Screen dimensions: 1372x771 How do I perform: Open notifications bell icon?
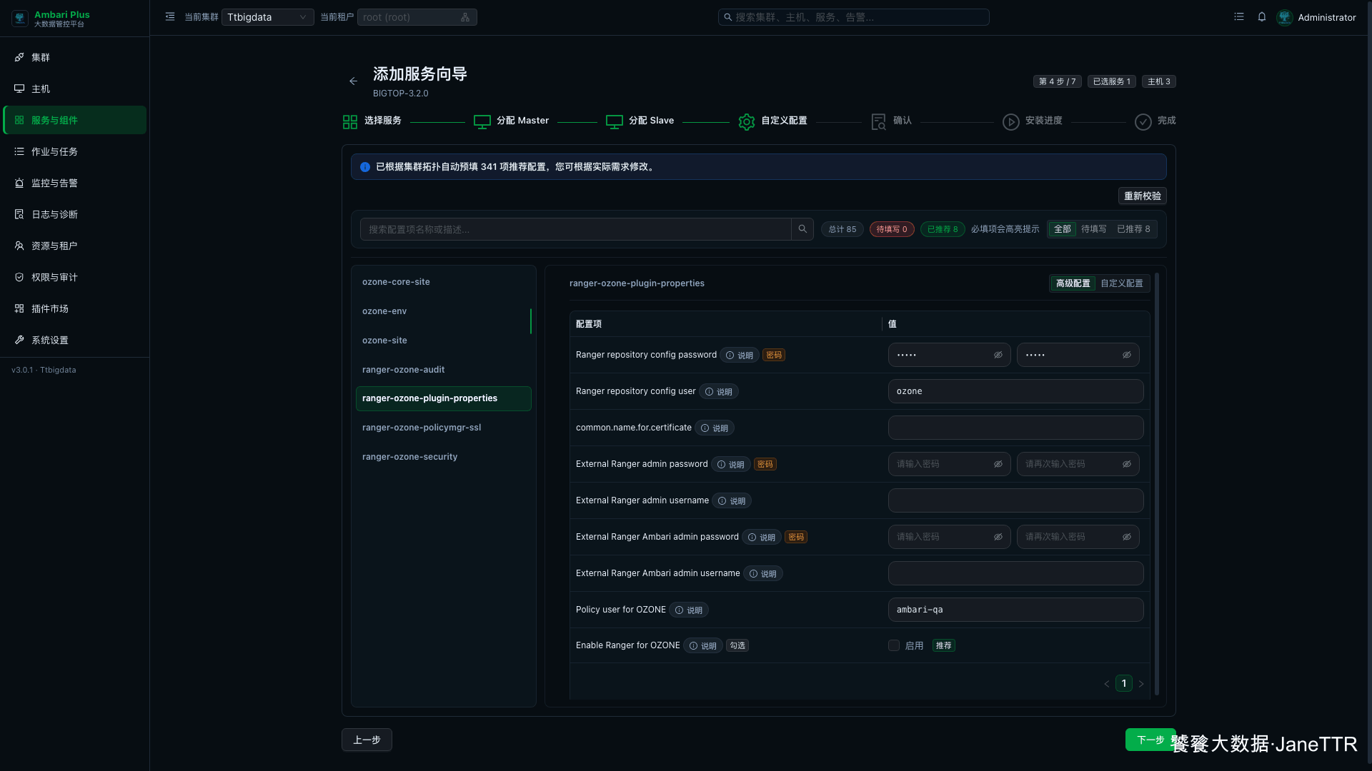[x=1262, y=16]
